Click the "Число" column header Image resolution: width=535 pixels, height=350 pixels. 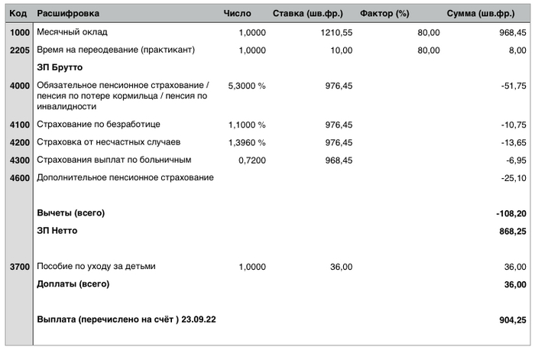click(x=237, y=13)
